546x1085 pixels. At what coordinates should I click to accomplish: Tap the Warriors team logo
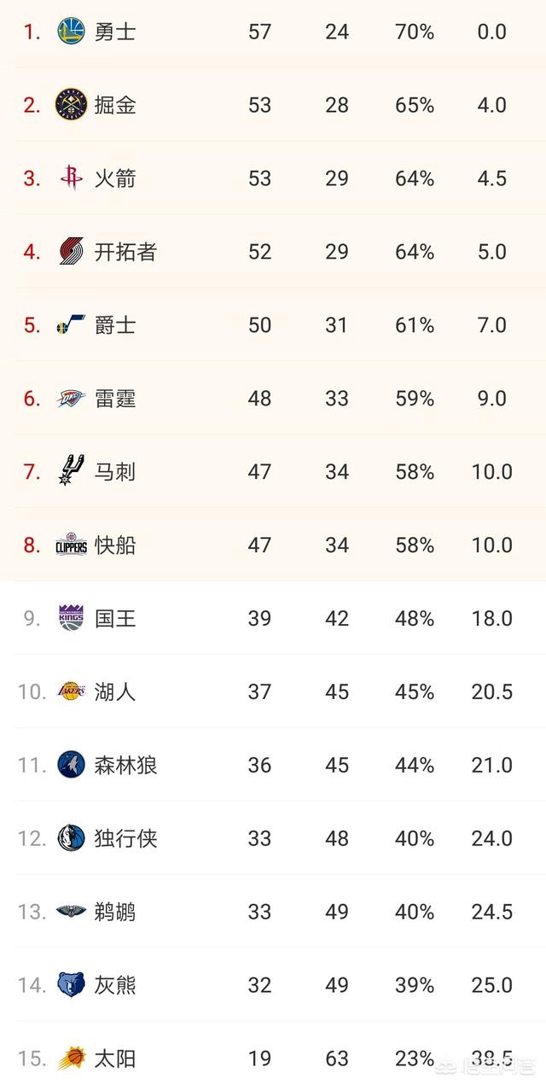71,32
